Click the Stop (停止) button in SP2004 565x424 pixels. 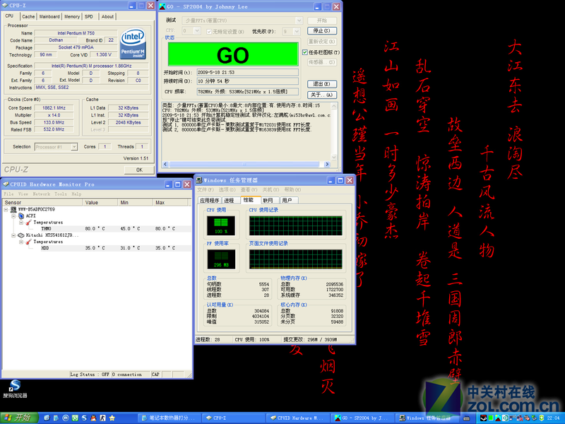pyautogui.click(x=322, y=31)
